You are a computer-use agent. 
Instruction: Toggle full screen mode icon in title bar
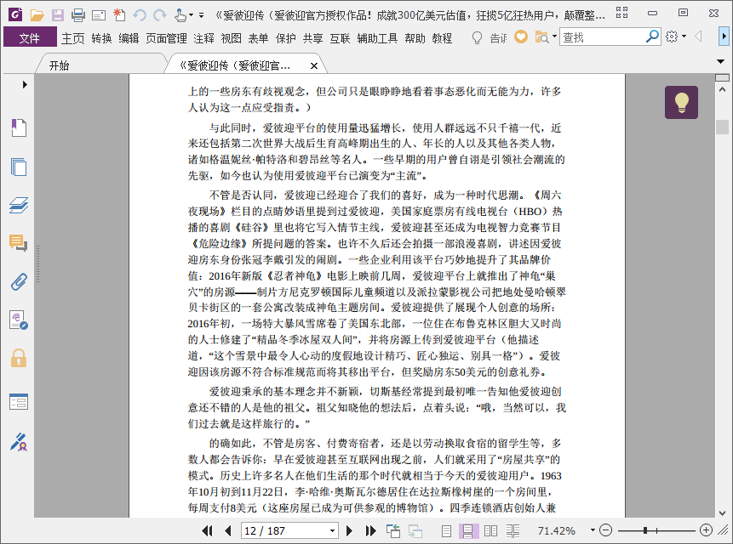tap(621, 13)
